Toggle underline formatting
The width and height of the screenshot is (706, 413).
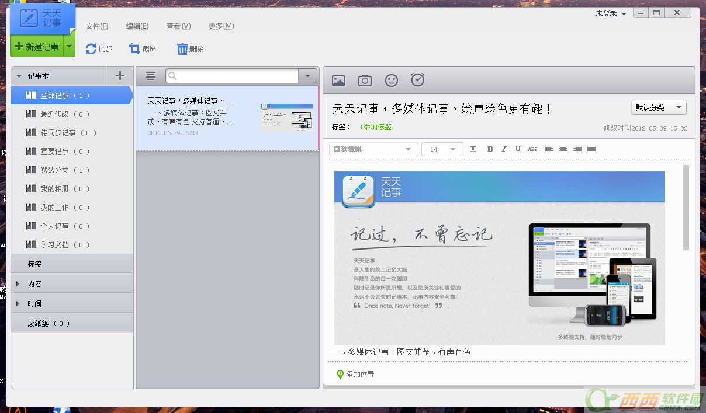point(518,149)
